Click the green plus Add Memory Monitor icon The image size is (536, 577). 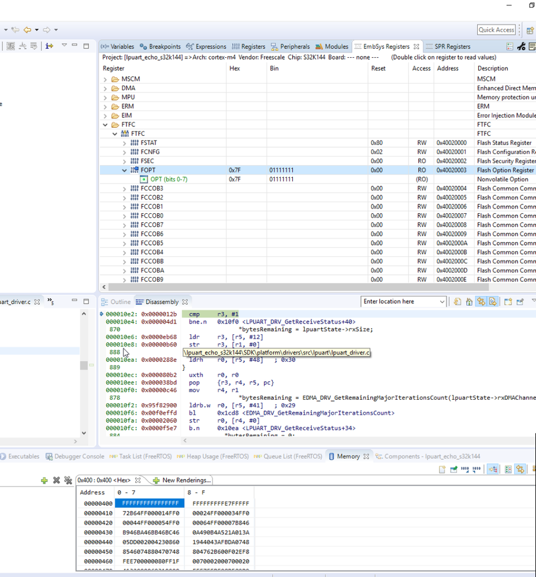44,480
